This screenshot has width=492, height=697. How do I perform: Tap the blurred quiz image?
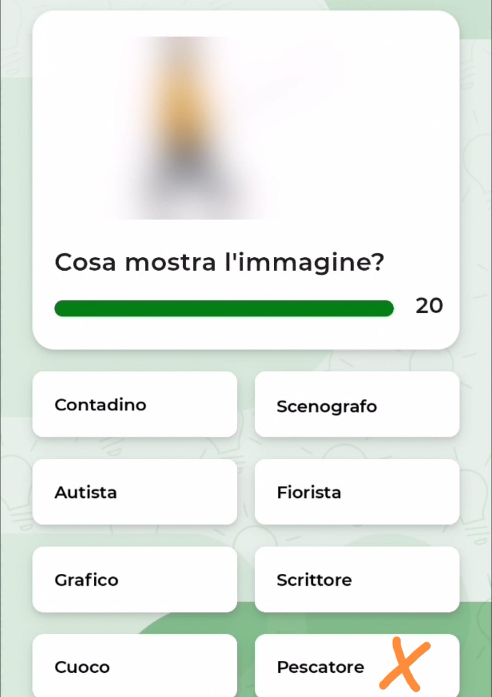tap(191, 128)
